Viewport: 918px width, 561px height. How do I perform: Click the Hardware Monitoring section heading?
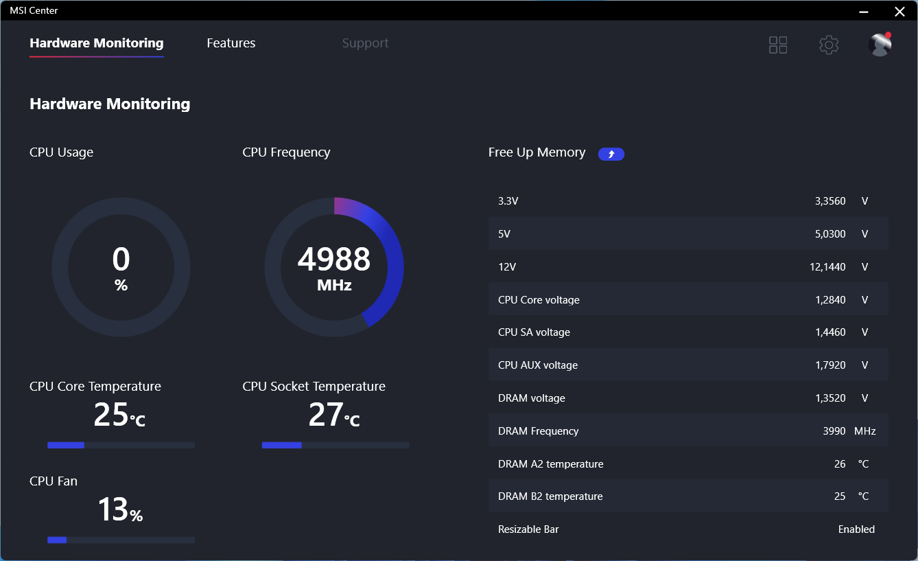click(110, 104)
